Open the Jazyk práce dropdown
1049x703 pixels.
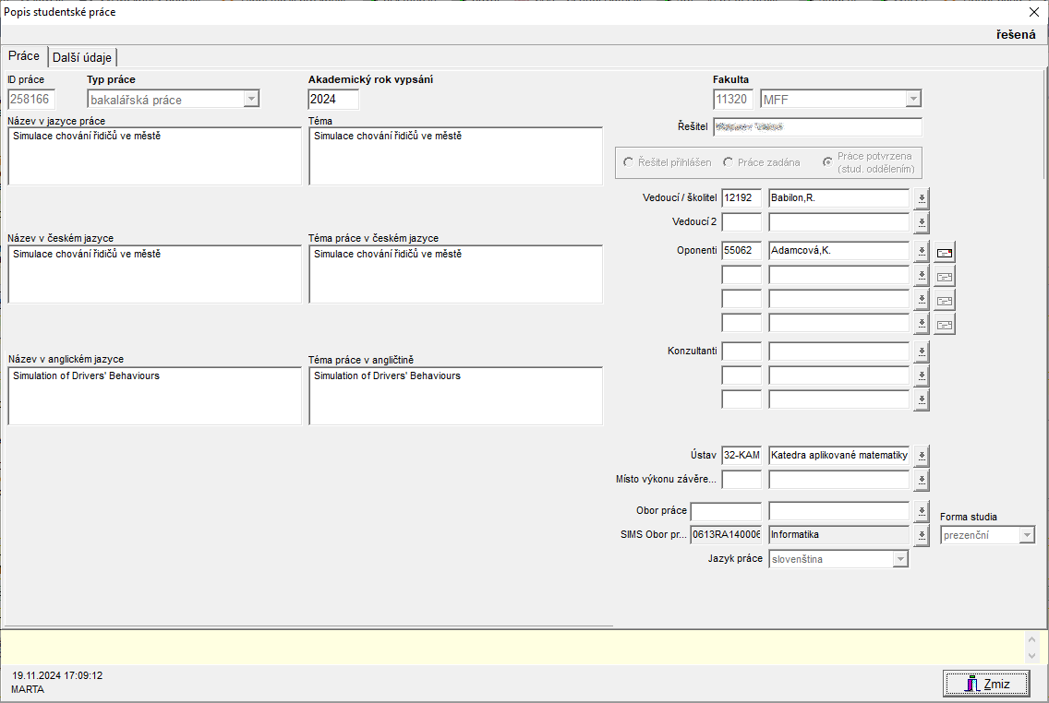899,559
